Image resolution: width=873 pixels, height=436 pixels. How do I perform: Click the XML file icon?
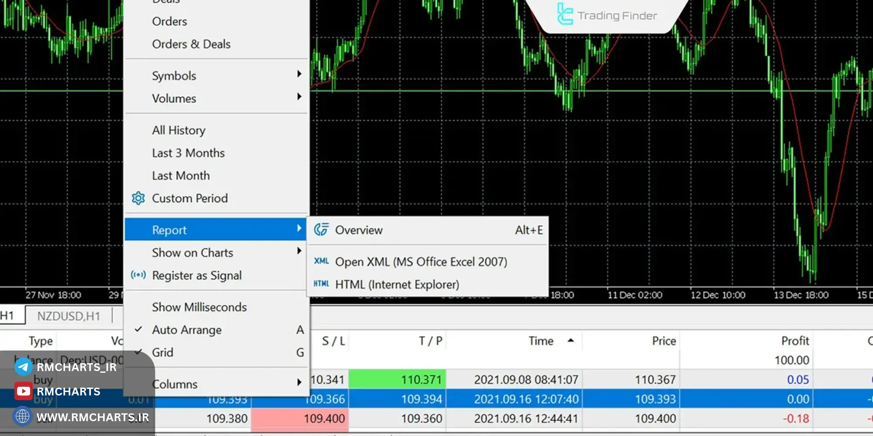[x=321, y=261]
